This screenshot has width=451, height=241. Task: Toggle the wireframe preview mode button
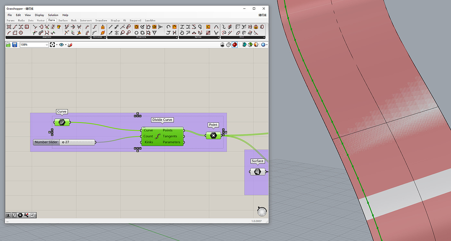tap(228, 45)
